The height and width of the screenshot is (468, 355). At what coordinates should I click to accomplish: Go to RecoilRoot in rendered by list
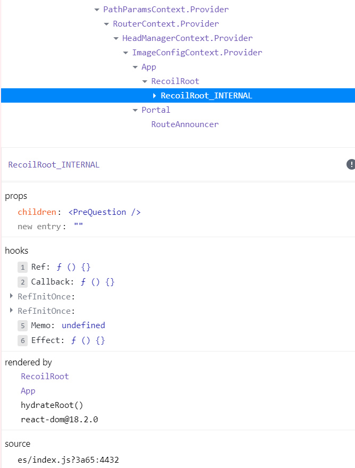45,377
